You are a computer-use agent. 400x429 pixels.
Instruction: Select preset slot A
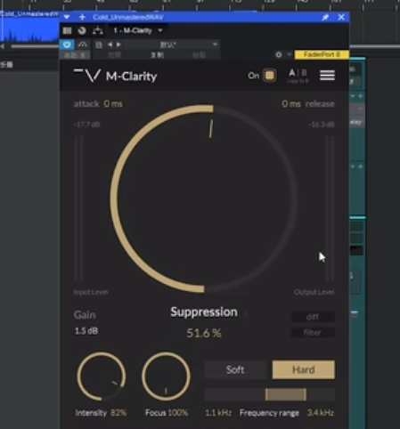point(292,73)
